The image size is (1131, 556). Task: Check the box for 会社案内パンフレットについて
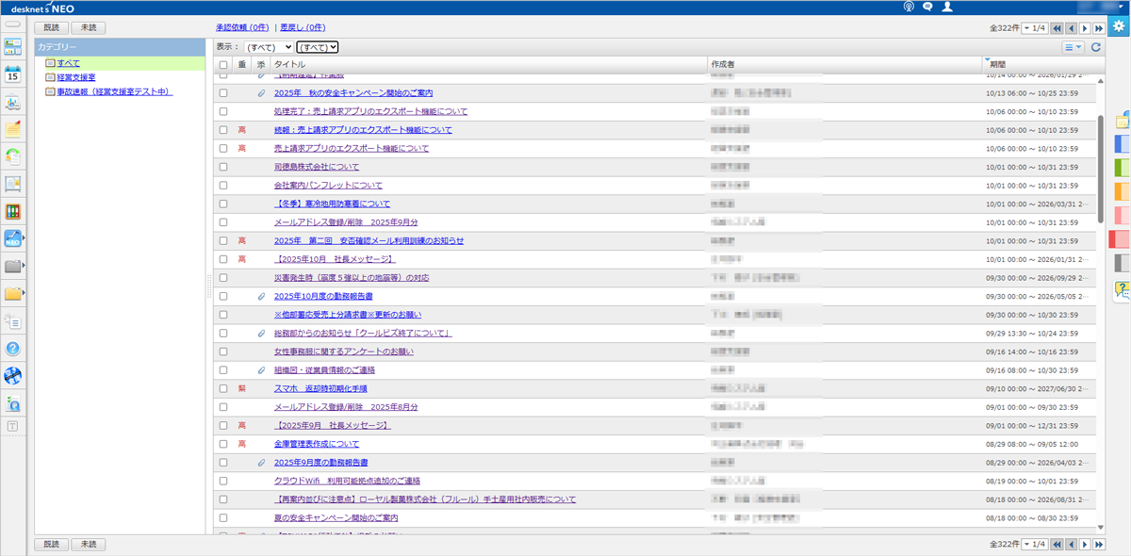click(223, 186)
